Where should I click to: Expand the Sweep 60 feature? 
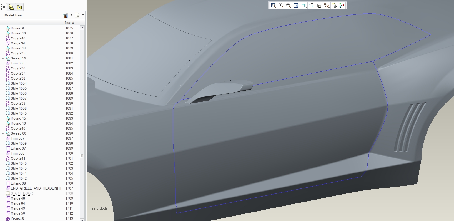[2, 133]
